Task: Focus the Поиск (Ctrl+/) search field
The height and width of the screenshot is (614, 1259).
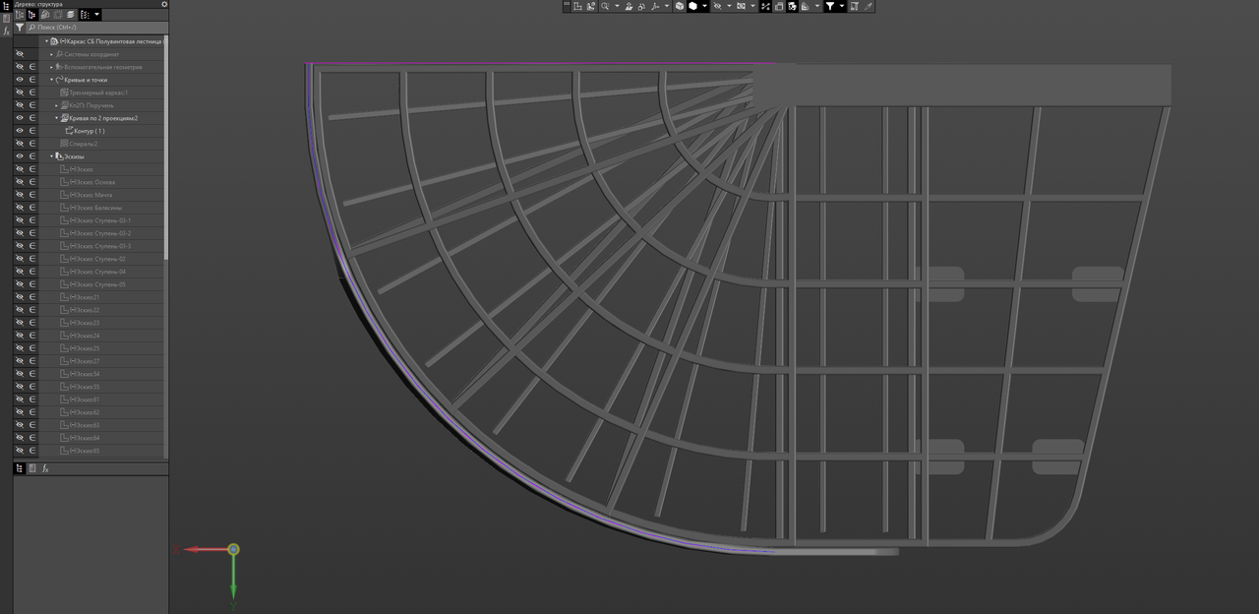Action: click(x=96, y=28)
